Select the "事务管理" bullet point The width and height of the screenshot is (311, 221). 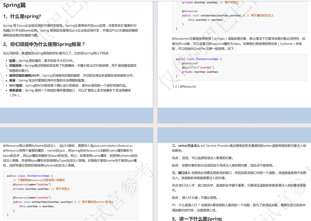pyautogui.click(x=70, y=93)
